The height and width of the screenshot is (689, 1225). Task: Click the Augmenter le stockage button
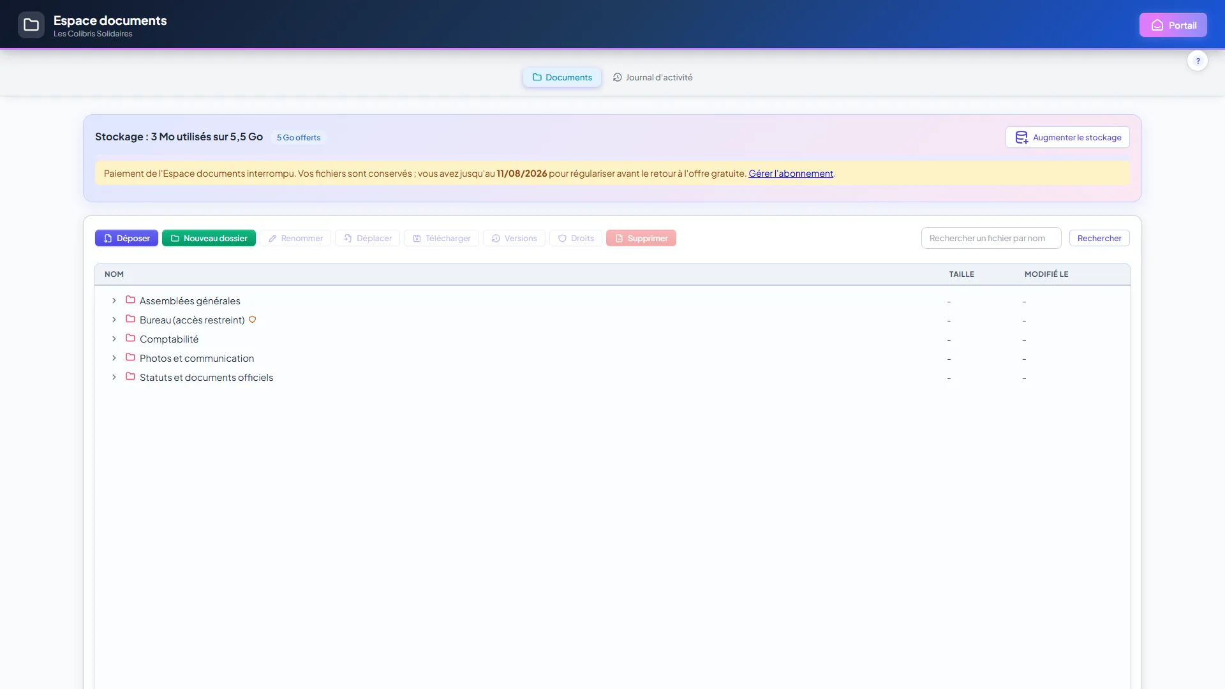tap(1067, 137)
